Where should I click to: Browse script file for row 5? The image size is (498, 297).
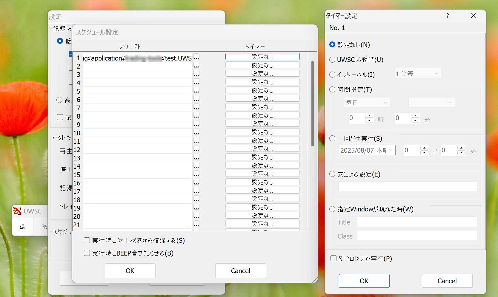coord(196,91)
